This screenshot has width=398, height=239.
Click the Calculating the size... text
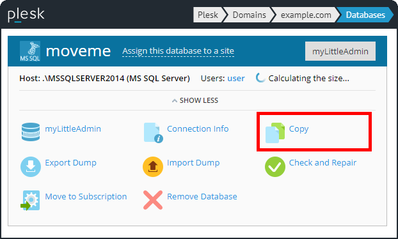click(x=309, y=79)
